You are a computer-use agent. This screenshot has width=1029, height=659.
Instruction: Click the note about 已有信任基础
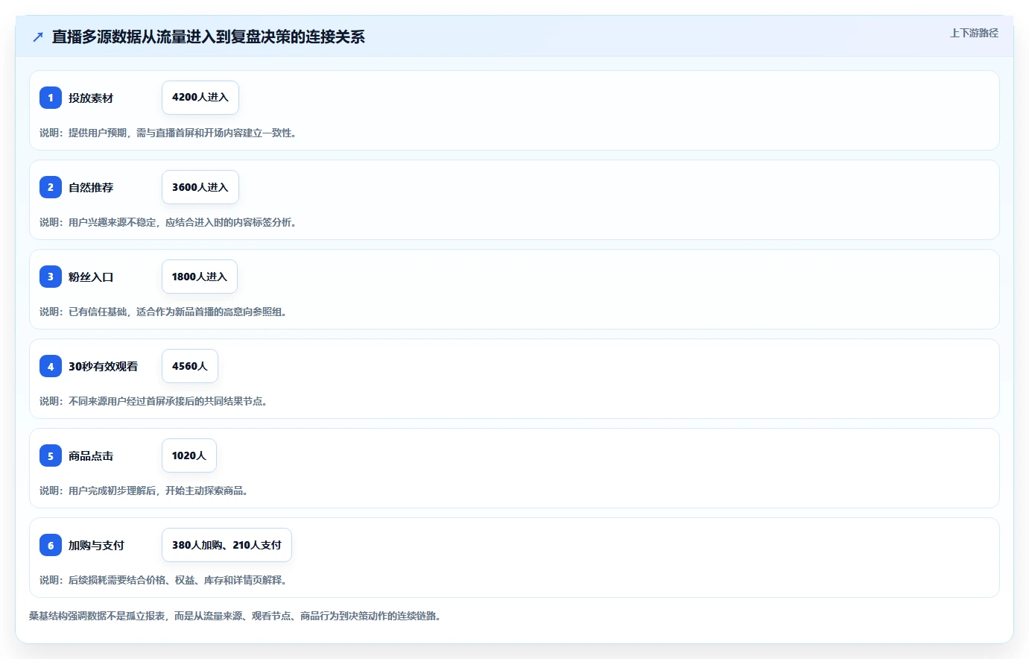pyautogui.click(x=165, y=312)
